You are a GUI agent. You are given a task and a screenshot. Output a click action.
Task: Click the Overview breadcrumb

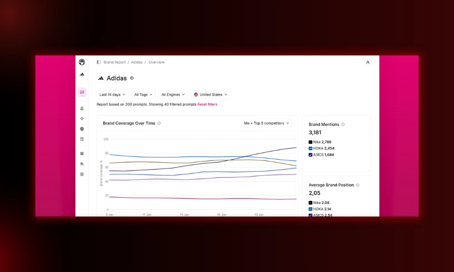157,62
